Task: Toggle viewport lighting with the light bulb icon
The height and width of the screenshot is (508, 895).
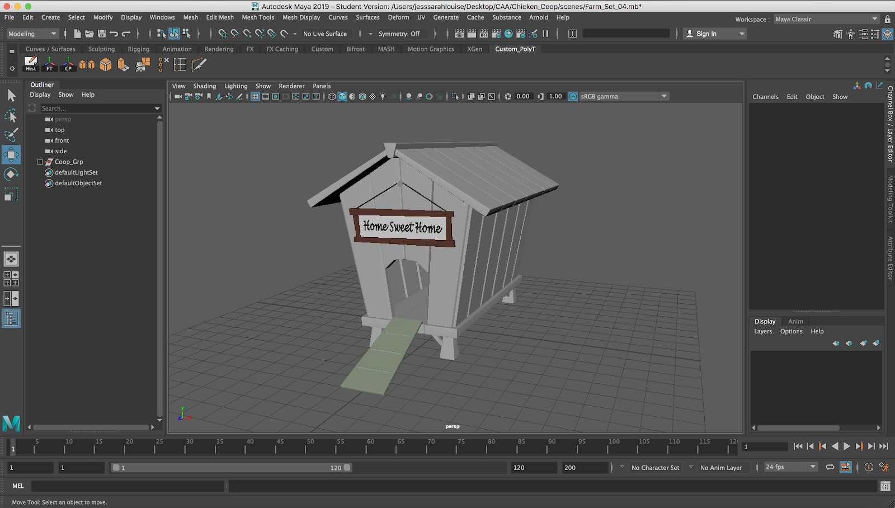Action: 382,96
